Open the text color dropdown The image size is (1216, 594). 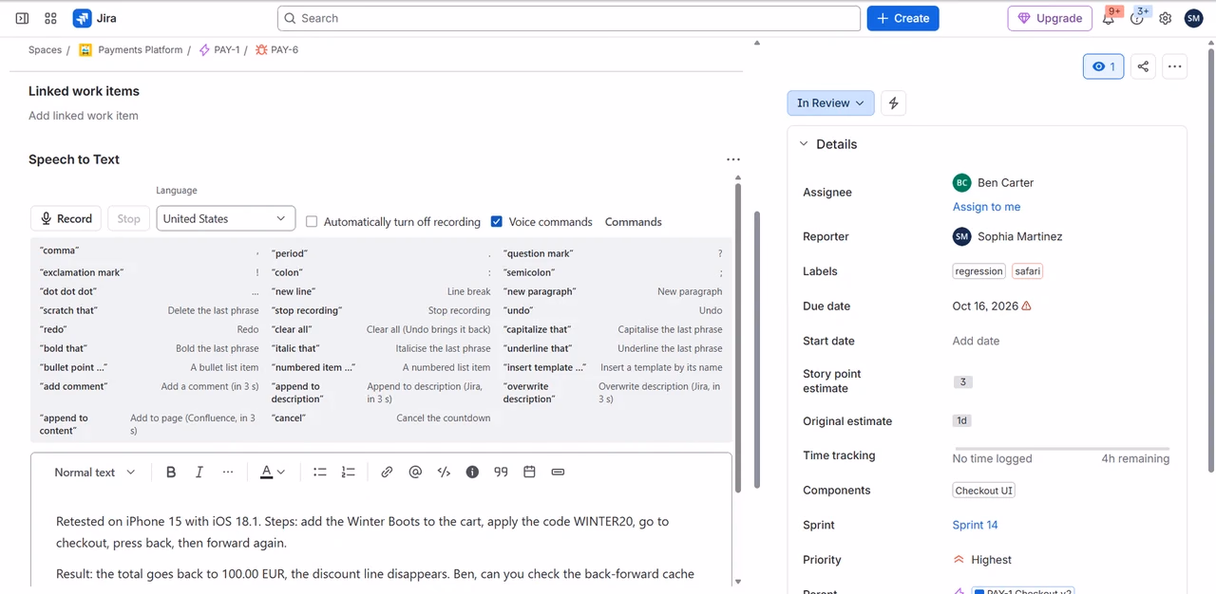coord(273,472)
